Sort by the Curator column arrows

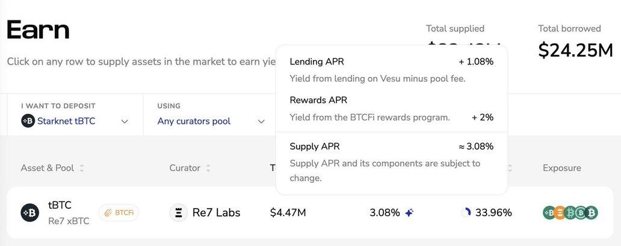click(208, 168)
